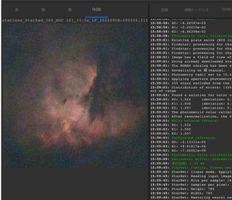Click the log line 'B0: -2.13331e-05'

click(178, 142)
